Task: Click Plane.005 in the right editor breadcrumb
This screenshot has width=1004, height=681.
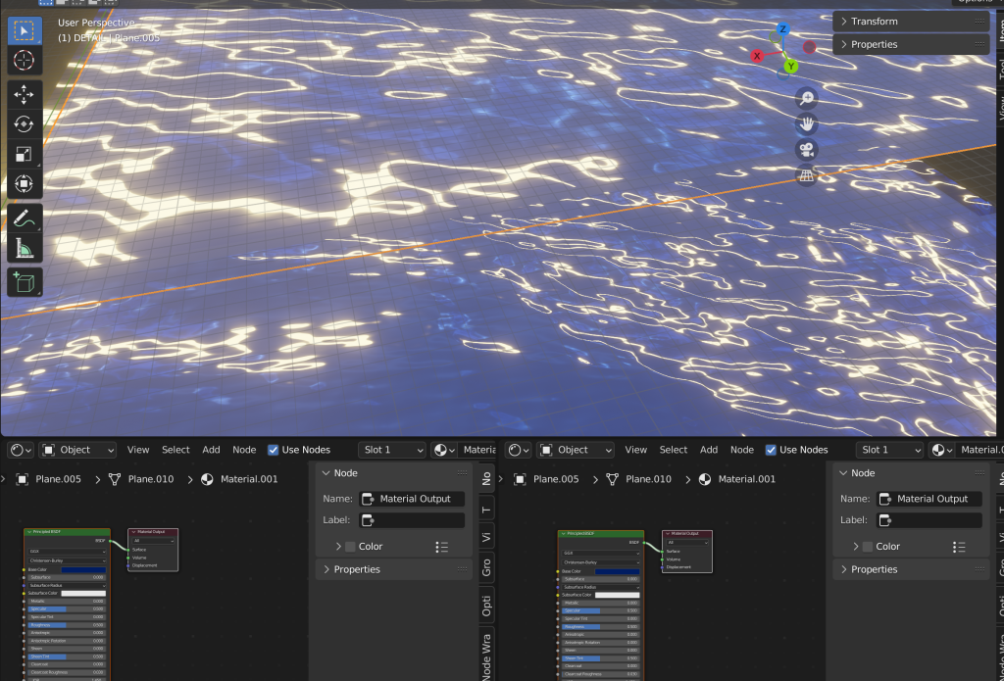Action: [x=556, y=479]
